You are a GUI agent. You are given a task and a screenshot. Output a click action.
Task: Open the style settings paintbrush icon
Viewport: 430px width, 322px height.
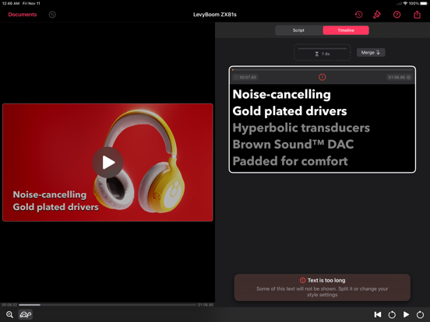(377, 15)
